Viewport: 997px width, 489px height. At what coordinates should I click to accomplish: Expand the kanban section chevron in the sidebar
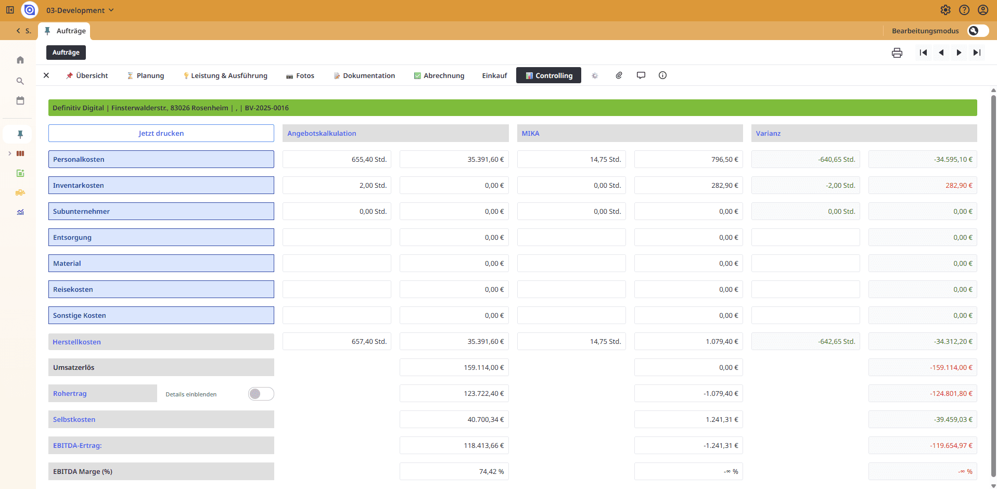(9, 153)
